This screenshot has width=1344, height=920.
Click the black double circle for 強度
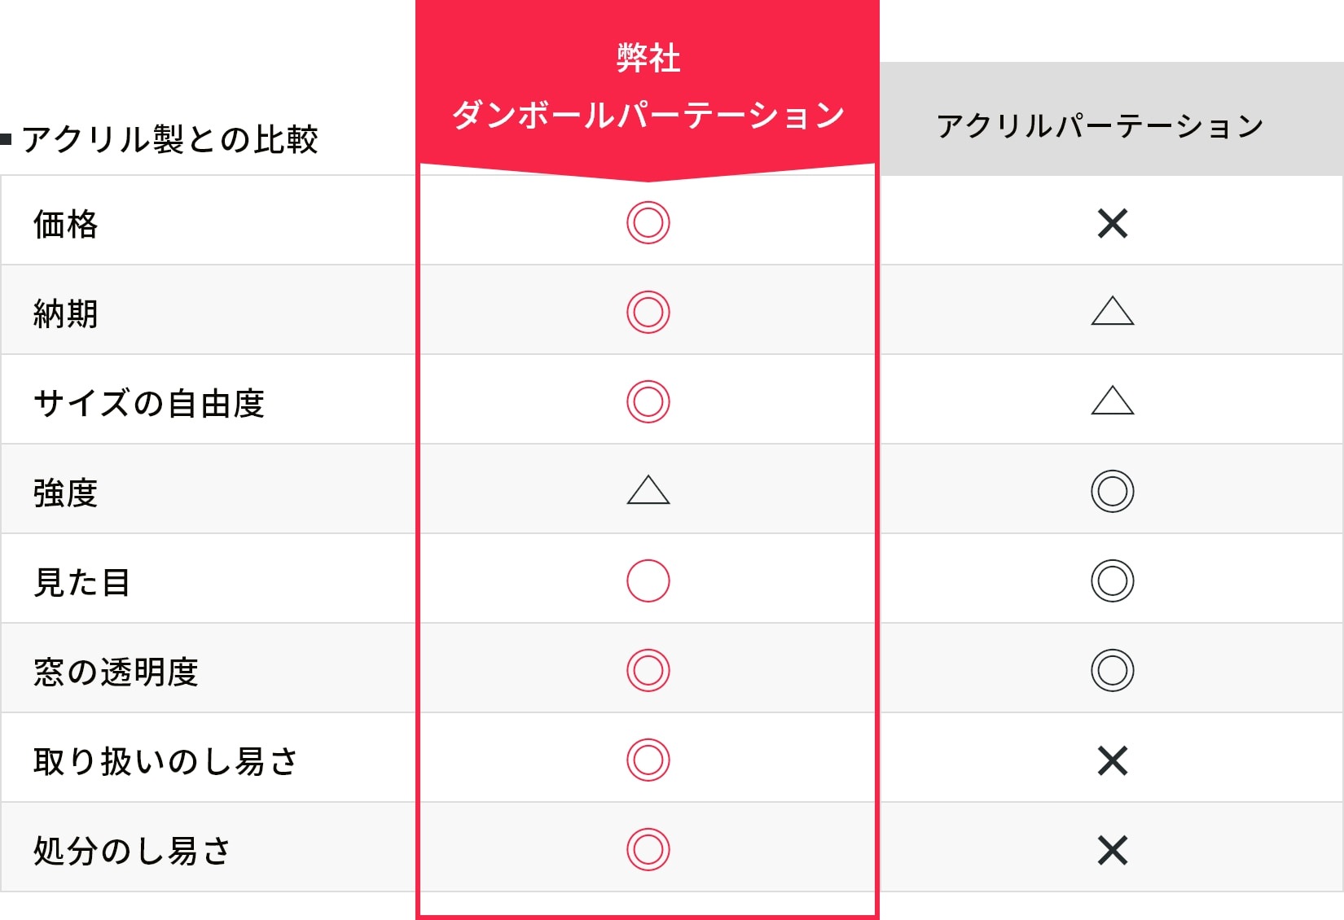click(x=1113, y=492)
